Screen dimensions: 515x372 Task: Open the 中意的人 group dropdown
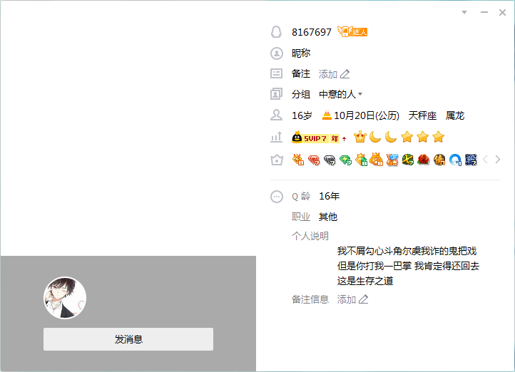[340, 95]
